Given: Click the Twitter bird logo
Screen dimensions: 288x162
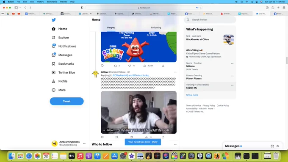Looking at the screenshot, I should click(x=54, y=20).
